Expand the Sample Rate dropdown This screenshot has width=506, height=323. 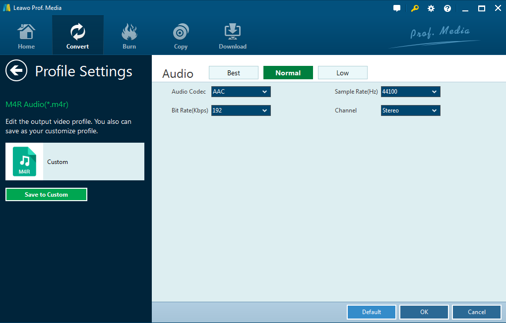[410, 92]
